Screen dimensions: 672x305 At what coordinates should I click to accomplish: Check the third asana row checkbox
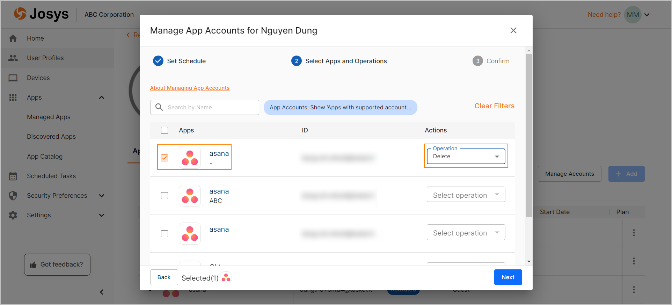pyautogui.click(x=165, y=234)
